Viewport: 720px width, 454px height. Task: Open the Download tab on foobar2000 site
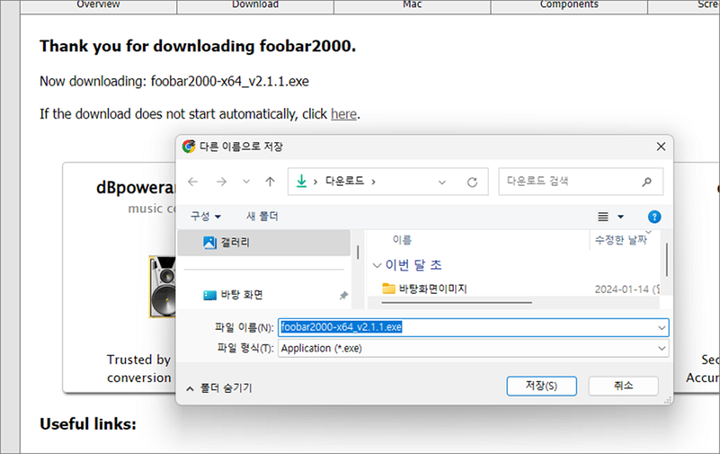(255, 5)
